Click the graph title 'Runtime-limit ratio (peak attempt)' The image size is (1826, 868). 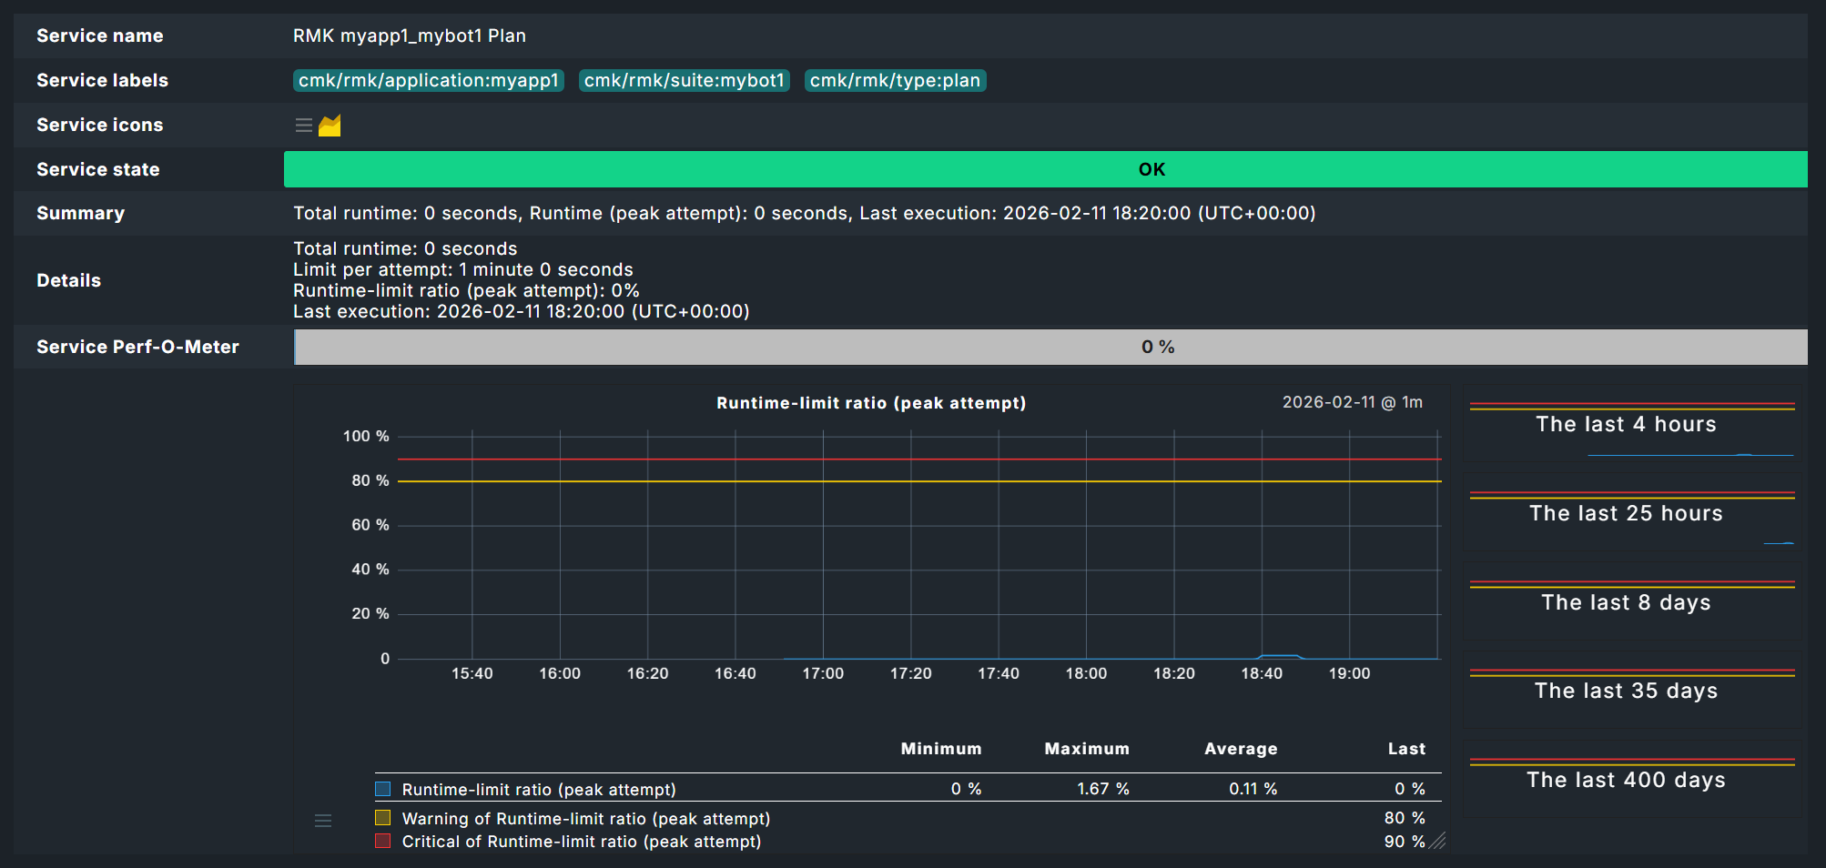click(x=870, y=402)
